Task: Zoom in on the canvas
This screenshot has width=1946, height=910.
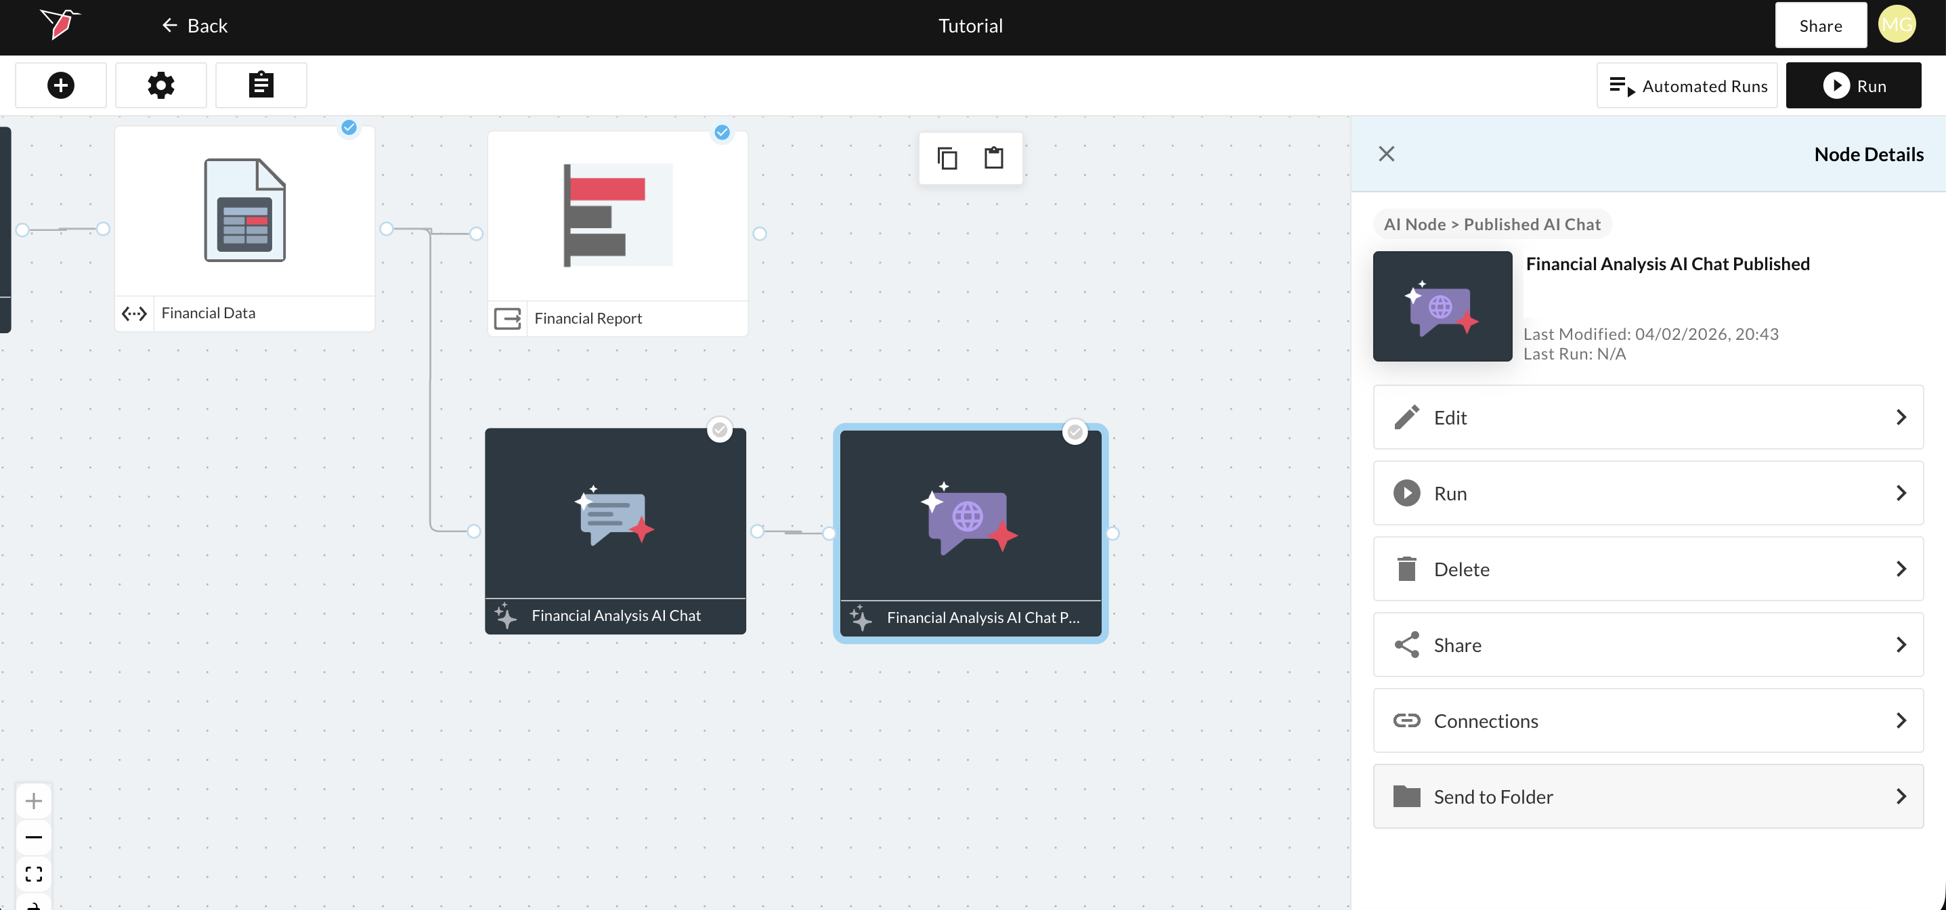Action: point(33,800)
